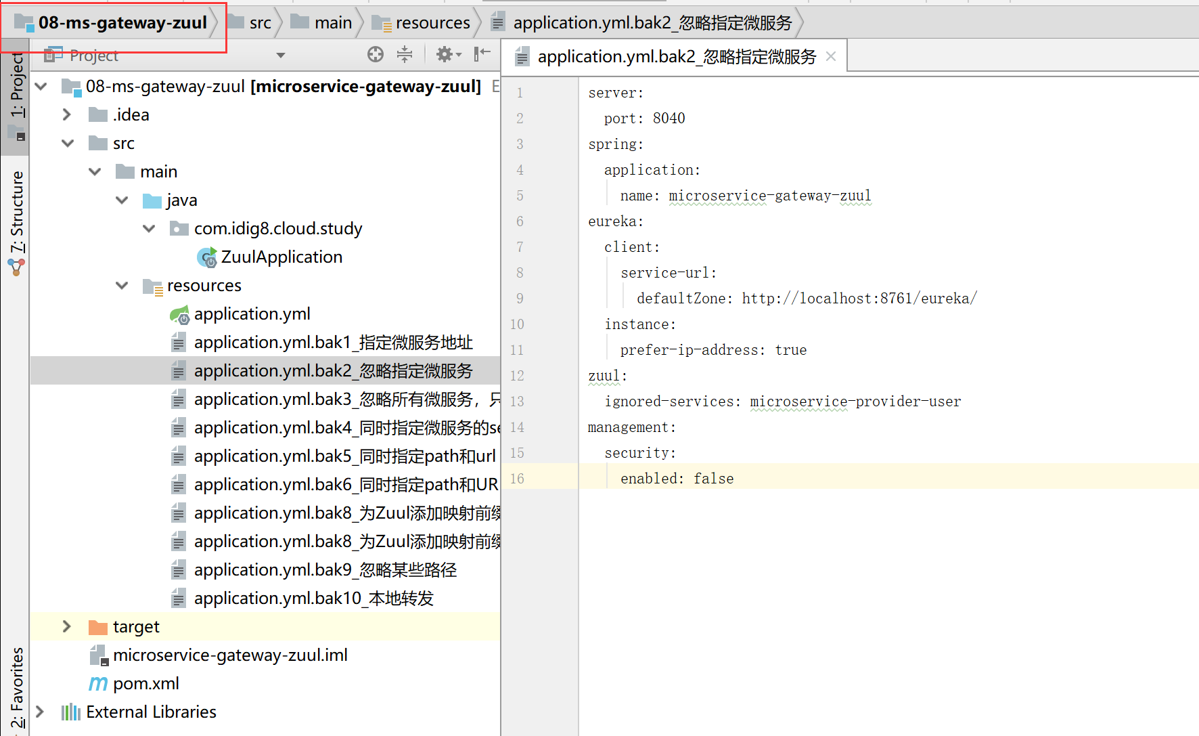This screenshot has height=736, width=1199.
Task: Click the resources breadcrumb in navigation bar
Action: [x=432, y=23]
